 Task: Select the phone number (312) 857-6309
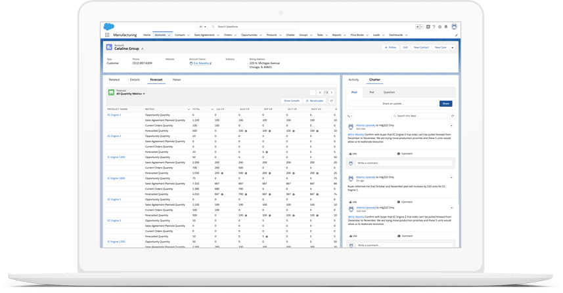pos(142,64)
